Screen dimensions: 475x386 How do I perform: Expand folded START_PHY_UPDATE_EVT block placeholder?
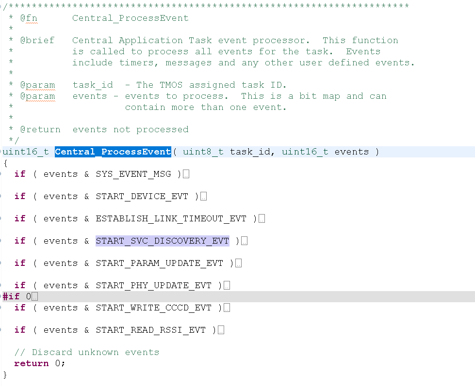227,285
